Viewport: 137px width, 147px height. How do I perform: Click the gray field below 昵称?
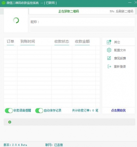[x=82, y=29]
